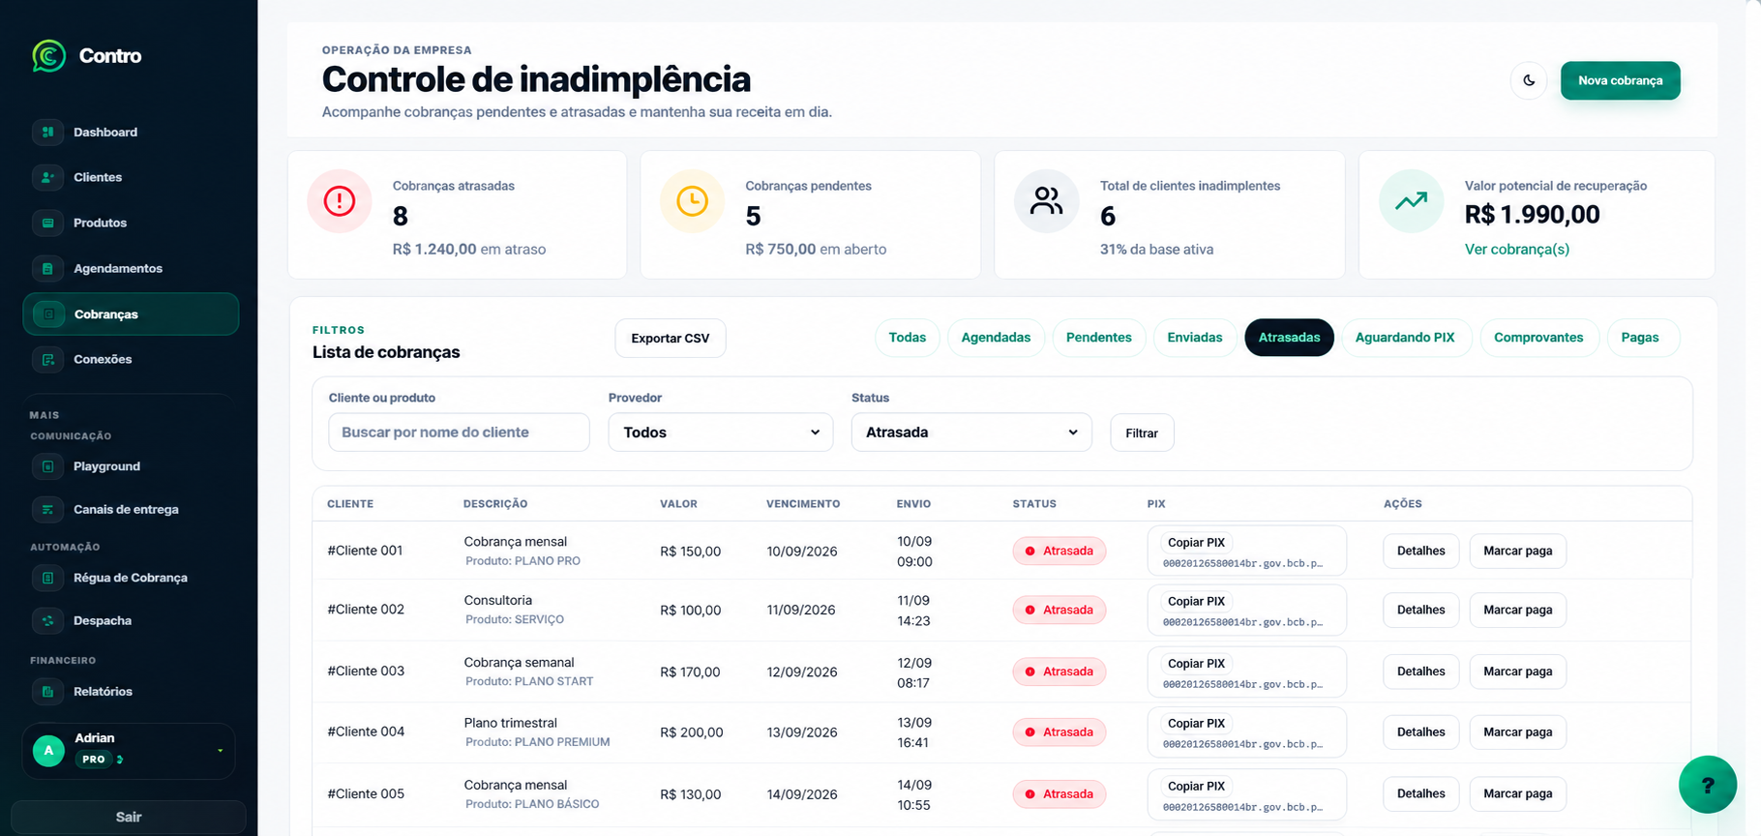Open the Provedor dropdown

tap(721, 433)
